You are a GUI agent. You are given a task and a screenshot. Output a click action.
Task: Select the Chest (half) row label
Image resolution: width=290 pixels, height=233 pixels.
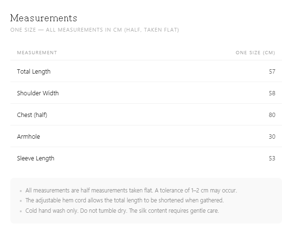pos(32,115)
